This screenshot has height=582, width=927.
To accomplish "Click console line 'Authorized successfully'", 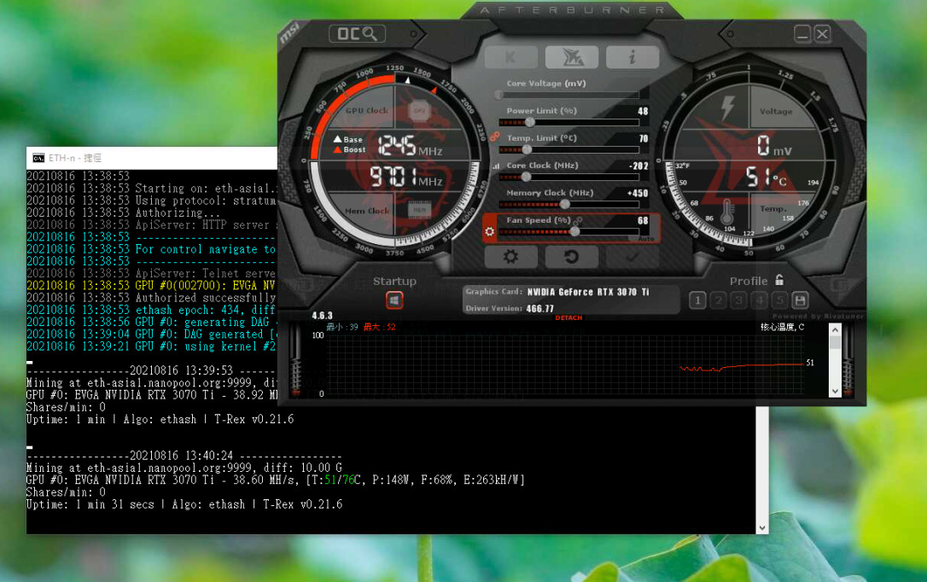I will [x=151, y=298].
